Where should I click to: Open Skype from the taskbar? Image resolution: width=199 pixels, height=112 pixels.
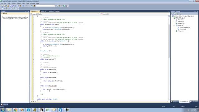(x=28, y=110)
